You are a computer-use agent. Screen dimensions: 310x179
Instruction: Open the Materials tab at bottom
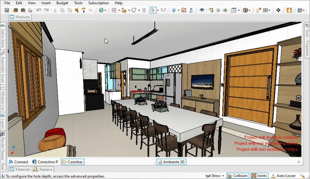[x=20, y=169]
